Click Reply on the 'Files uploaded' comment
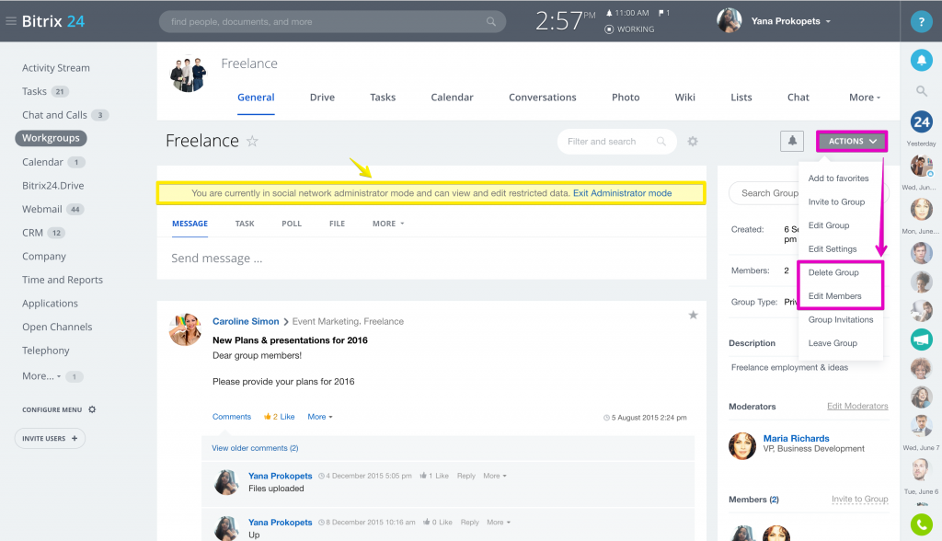 (466, 476)
